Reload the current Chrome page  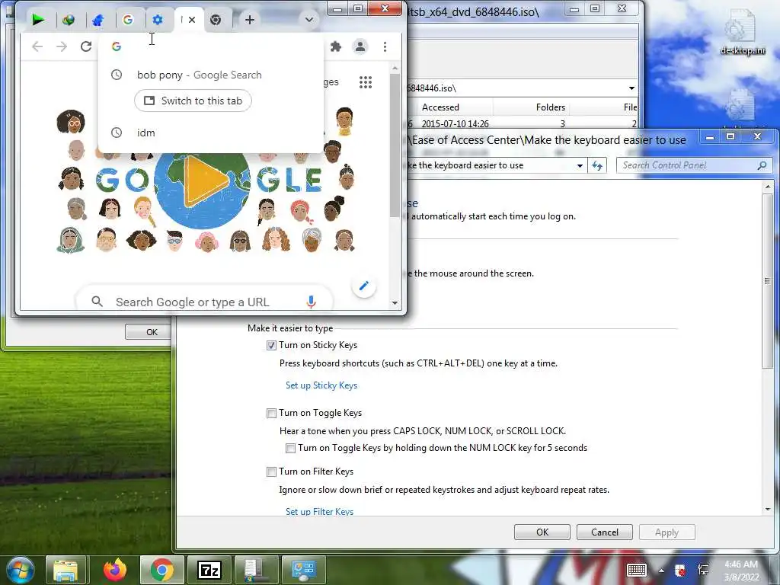(x=86, y=46)
